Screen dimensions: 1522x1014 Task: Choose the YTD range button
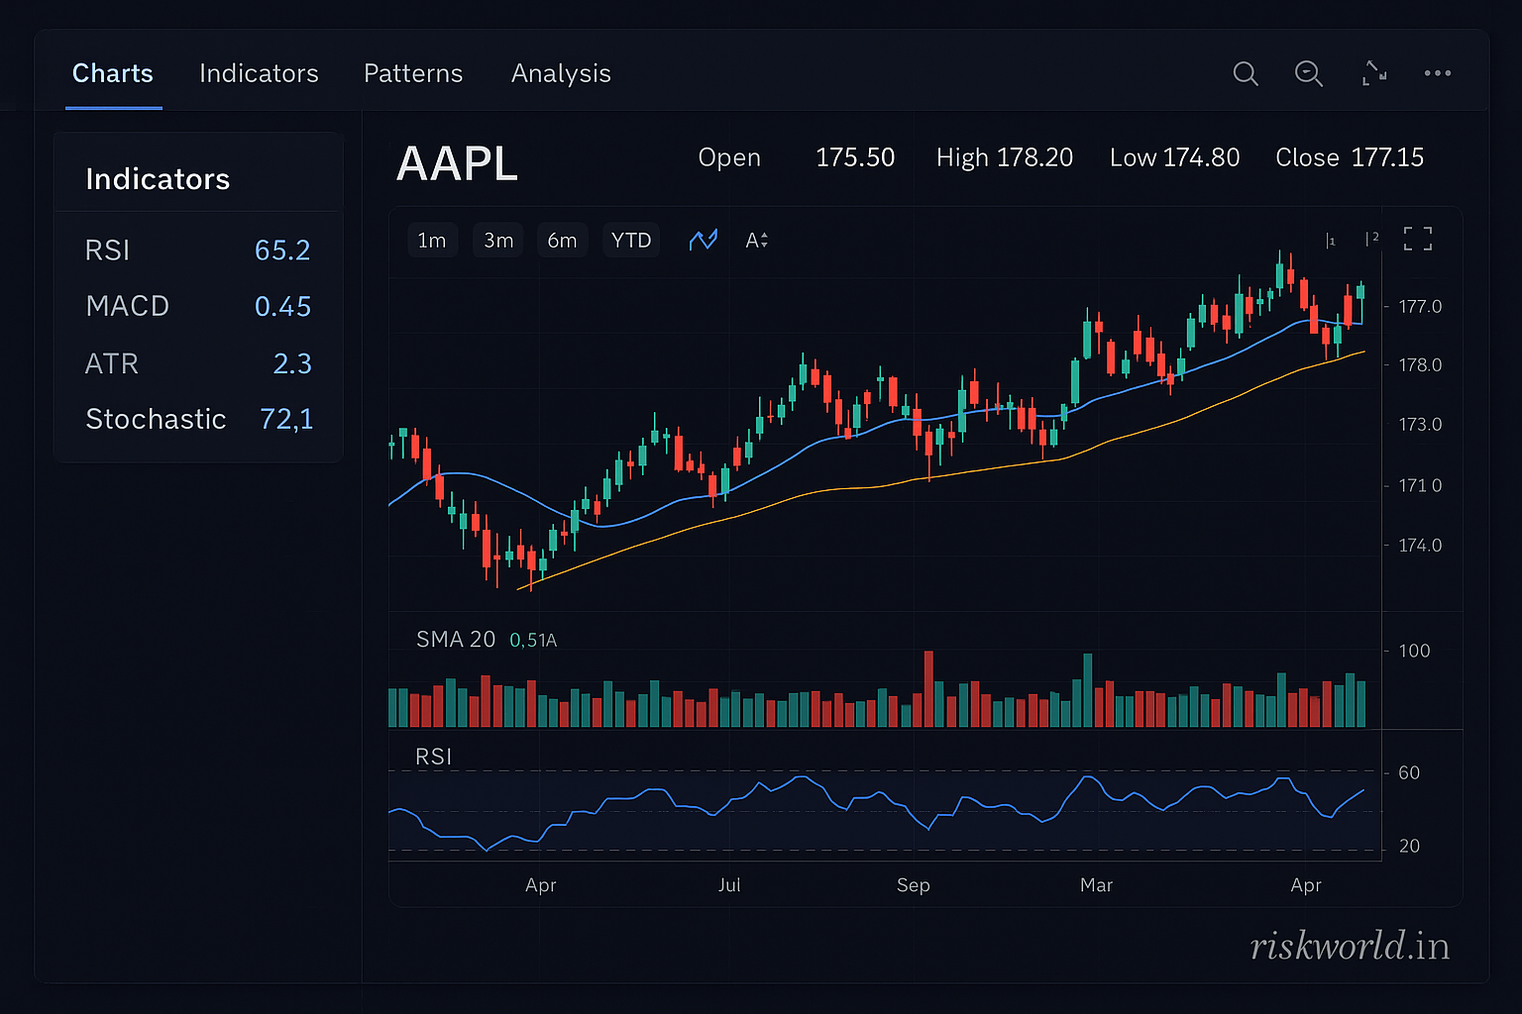(631, 241)
